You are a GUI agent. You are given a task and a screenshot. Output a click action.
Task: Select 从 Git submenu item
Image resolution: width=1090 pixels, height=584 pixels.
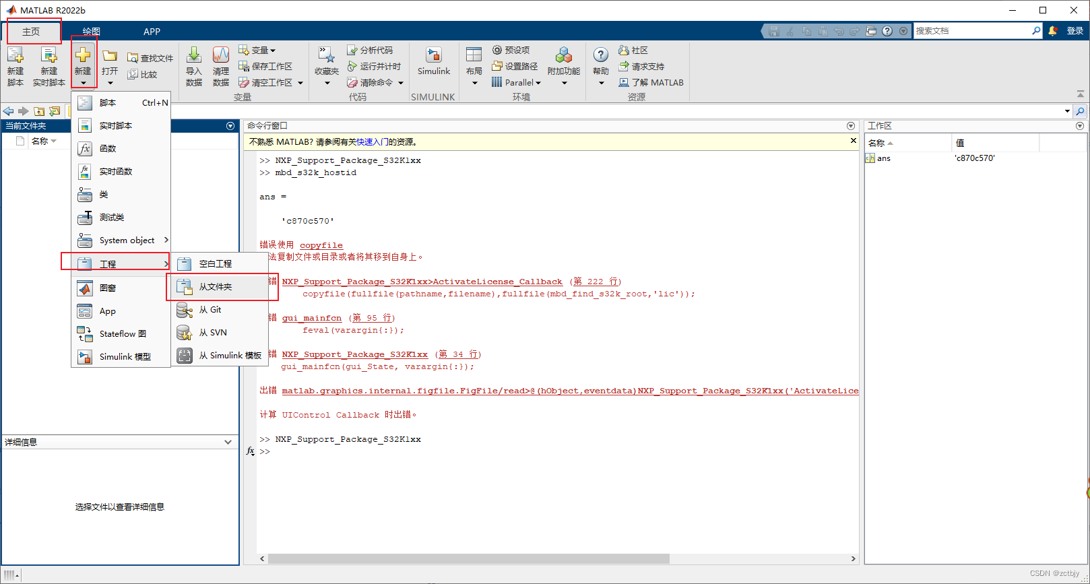tap(220, 309)
